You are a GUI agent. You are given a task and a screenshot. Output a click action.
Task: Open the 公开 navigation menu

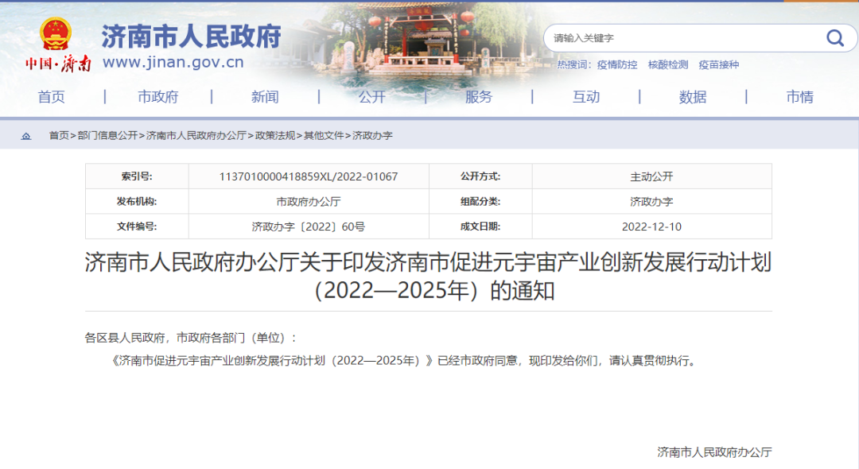371,96
